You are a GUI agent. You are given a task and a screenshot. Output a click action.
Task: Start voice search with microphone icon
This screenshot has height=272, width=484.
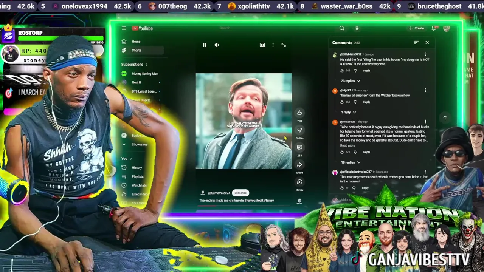pyautogui.click(x=357, y=28)
